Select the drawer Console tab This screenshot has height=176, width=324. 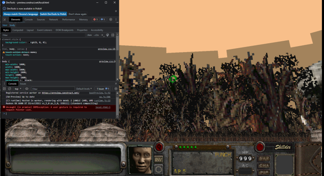click(13, 84)
